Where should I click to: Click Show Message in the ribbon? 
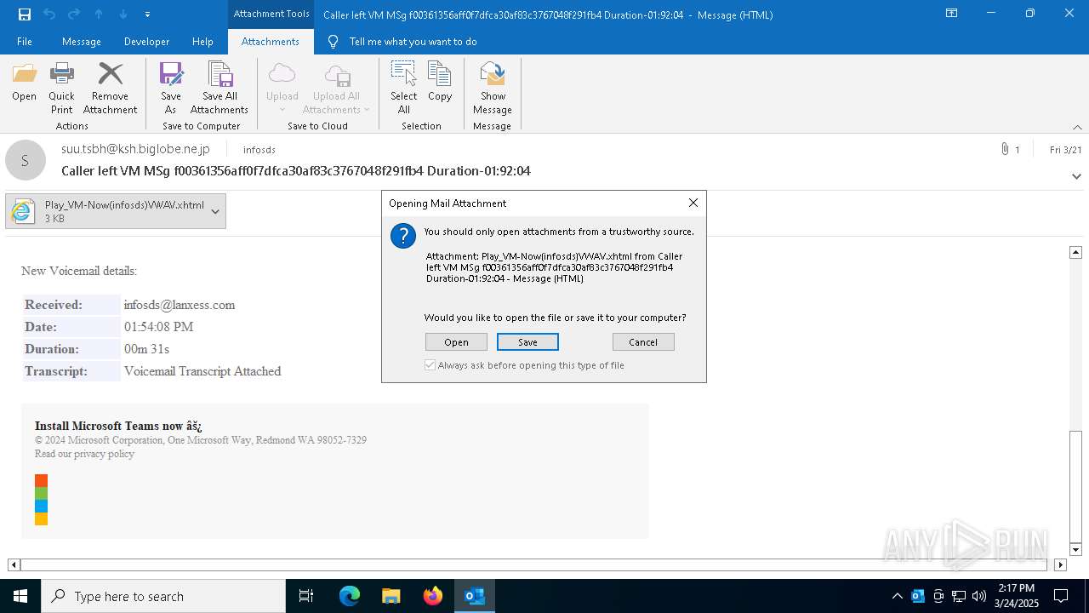click(493, 89)
